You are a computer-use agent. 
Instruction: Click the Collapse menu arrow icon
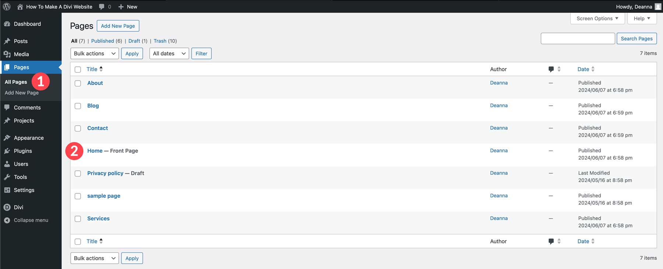pos(7,220)
